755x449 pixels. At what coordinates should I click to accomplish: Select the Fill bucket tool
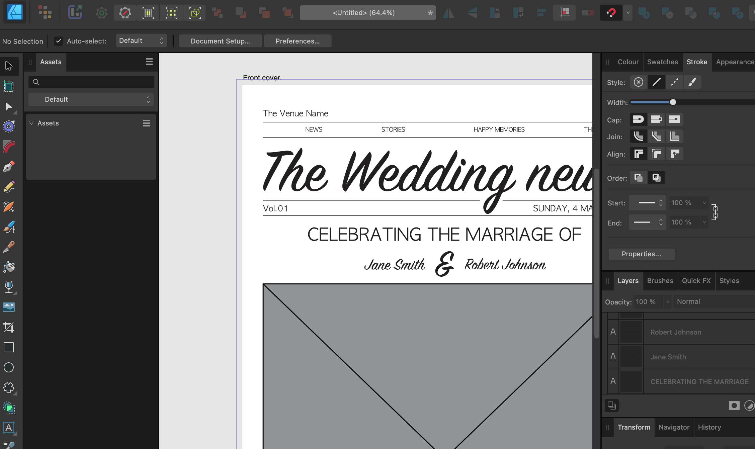point(9,267)
